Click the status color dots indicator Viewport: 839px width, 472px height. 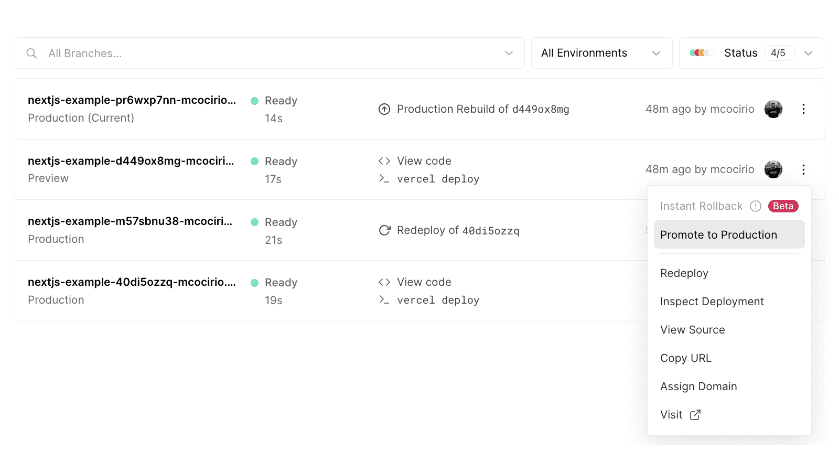[702, 53]
